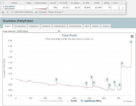Toggle the Profit legend series

(x=72, y=101)
